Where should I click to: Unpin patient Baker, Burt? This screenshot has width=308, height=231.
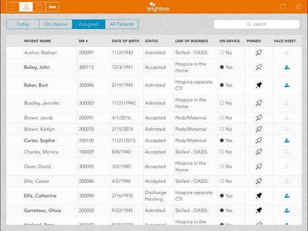tap(259, 85)
